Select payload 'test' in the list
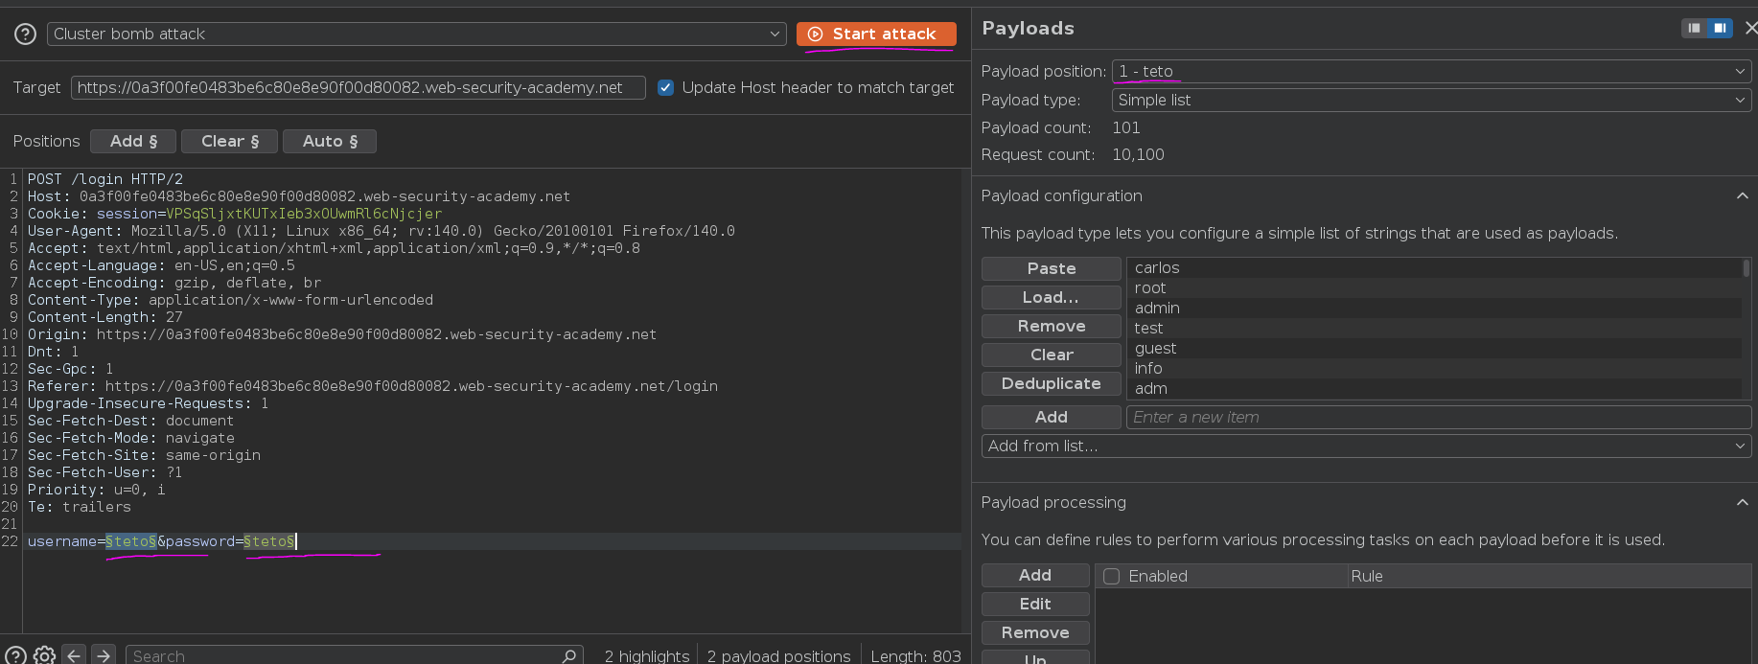This screenshot has width=1758, height=664. pos(1434,329)
